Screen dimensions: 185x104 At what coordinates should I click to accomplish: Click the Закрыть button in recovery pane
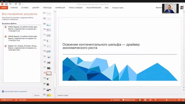tap(37, 95)
